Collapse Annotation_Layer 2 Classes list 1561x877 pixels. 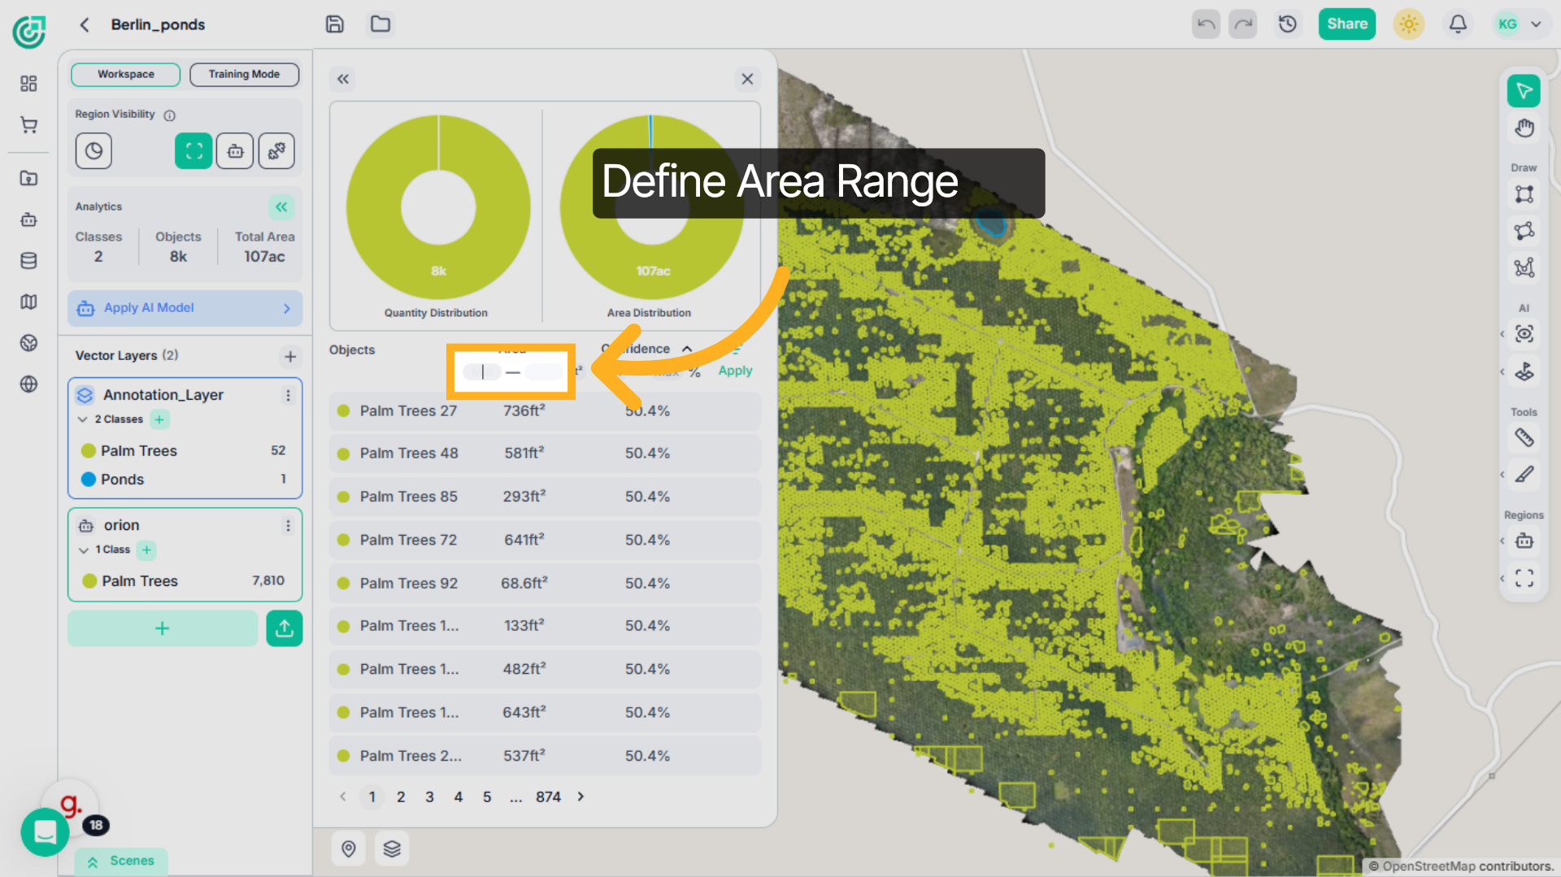pyautogui.click(x=83, y=419)
